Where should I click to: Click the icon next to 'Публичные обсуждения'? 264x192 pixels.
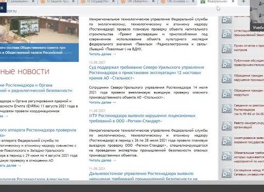226,63
